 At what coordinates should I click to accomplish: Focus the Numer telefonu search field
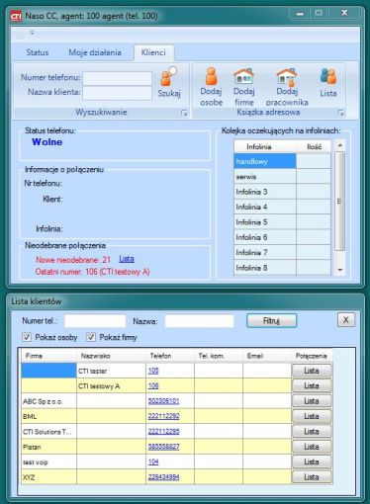(x=117, y=78)
